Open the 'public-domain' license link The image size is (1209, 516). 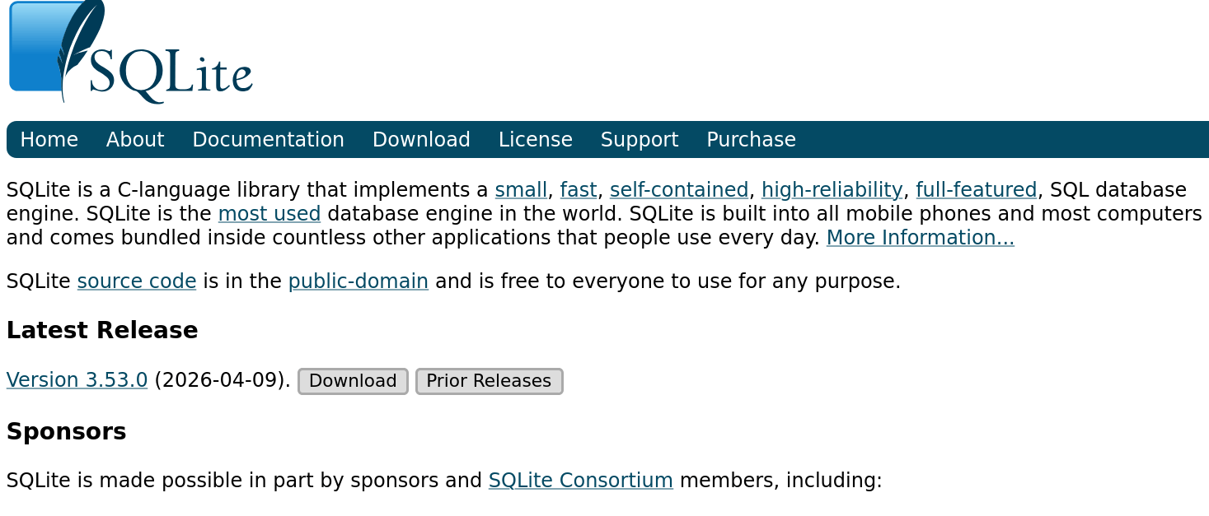[358, 281]
